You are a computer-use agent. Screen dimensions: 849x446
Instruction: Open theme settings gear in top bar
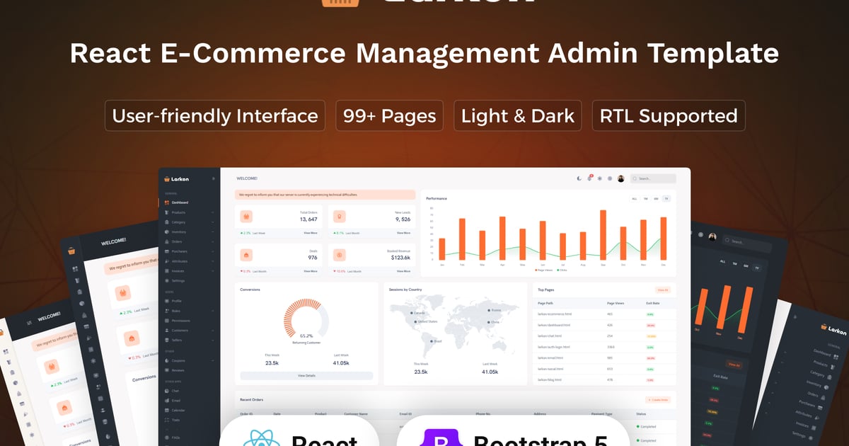pos(599,179)
